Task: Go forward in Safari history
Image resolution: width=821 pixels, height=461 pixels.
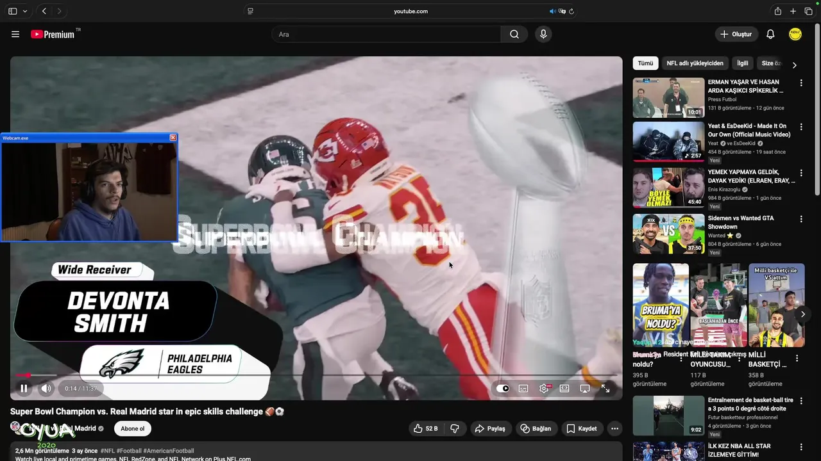Action: point(59,11)
